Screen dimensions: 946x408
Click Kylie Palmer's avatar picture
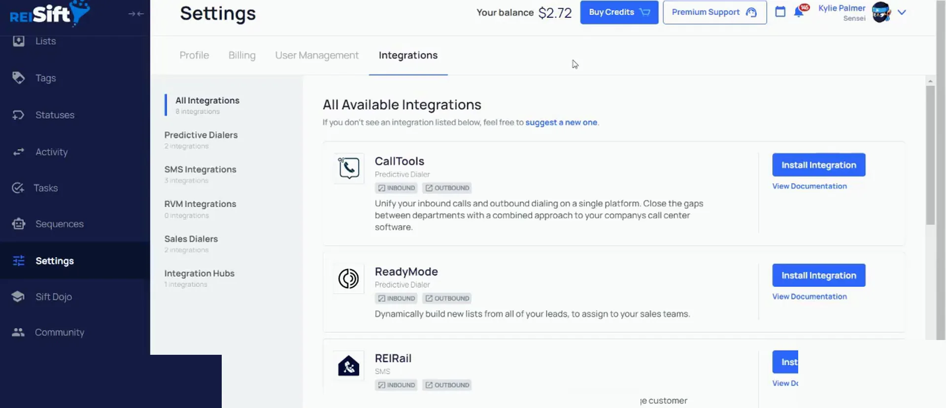(881, 12)
